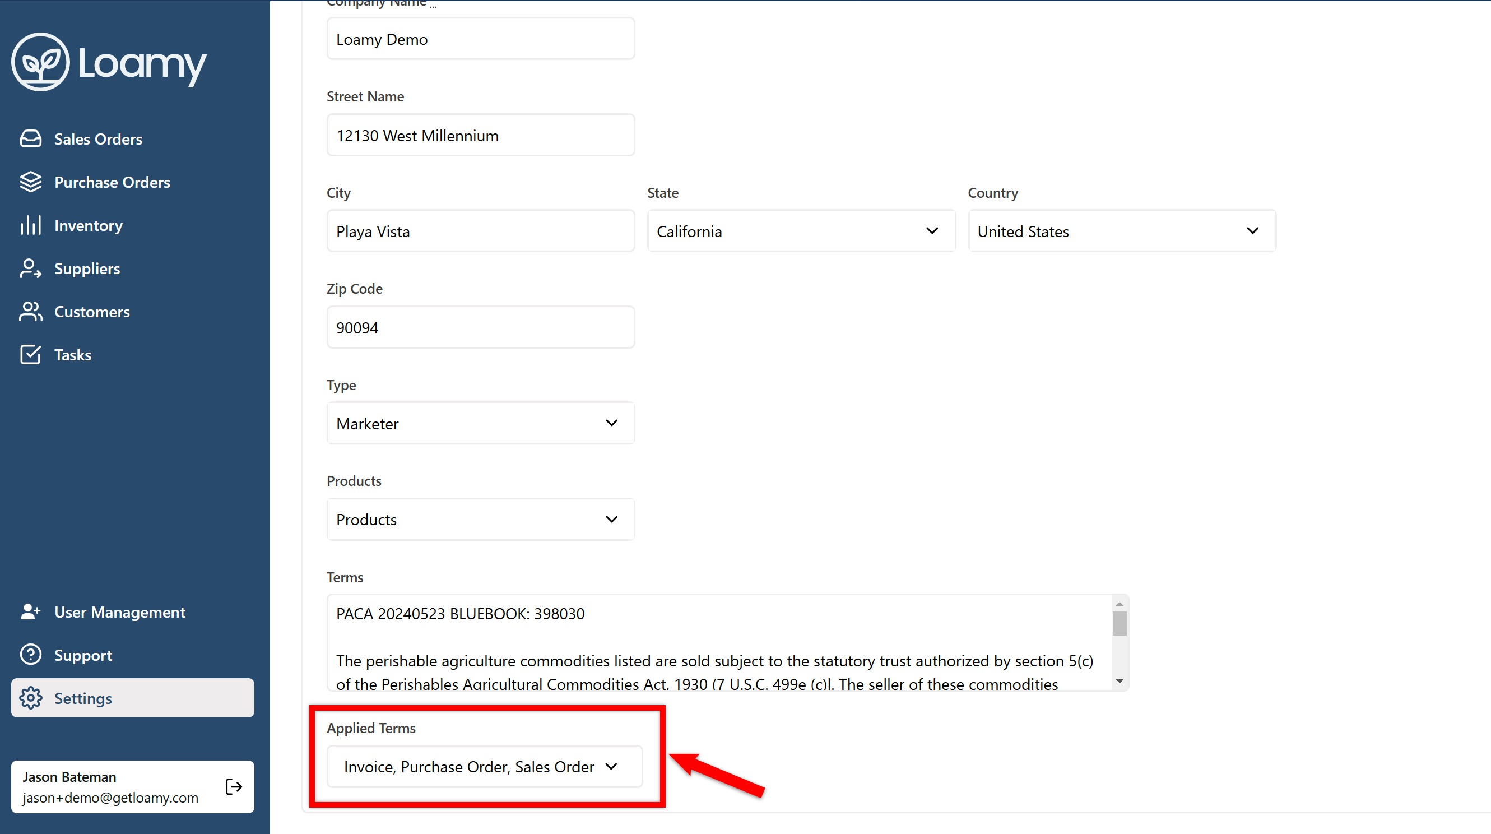The image size is (1491, 834).
Task: Click the Street Name label
Action: (x=365, y=96)
